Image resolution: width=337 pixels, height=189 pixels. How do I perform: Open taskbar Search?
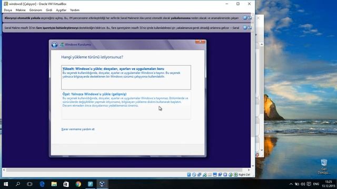pos(18,184)
